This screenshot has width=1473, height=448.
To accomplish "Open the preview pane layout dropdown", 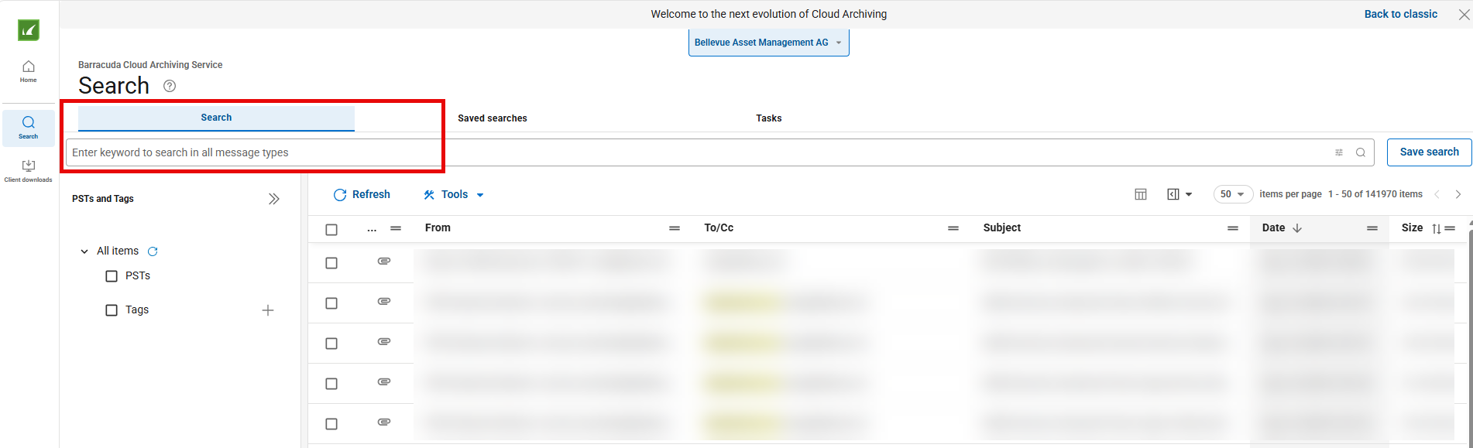I will pyautogui.click(x=1179, y=194).
